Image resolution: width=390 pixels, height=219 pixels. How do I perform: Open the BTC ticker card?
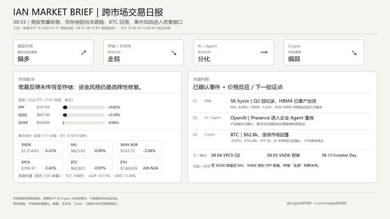pos(90,165)
